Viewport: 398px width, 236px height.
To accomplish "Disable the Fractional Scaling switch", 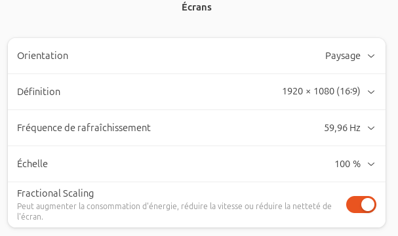I will [361, 205].
